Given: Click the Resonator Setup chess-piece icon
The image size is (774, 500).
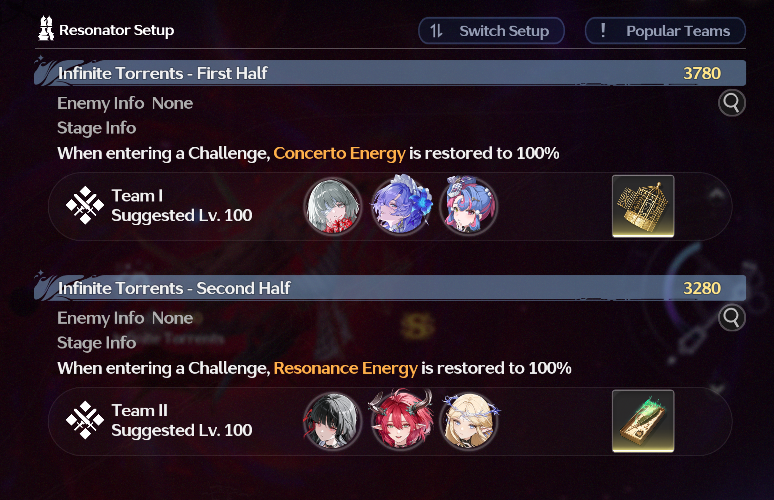Looking at the screenshot, I should (x=46, y=28).
